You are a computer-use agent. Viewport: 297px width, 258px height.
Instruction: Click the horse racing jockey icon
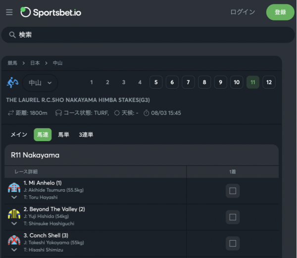13,82
